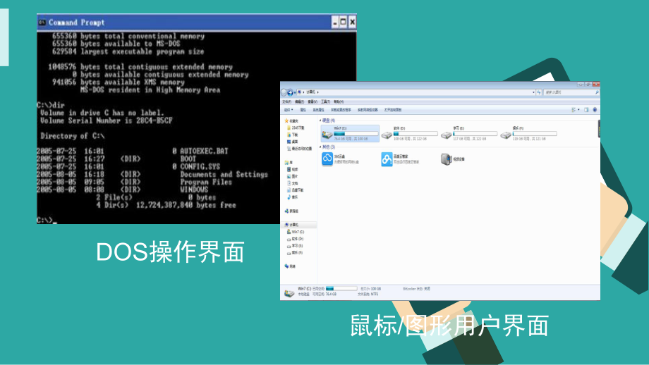Click the 属性 toolbar button
This screenshot has height=365, width=649.
tap(303, 110)
